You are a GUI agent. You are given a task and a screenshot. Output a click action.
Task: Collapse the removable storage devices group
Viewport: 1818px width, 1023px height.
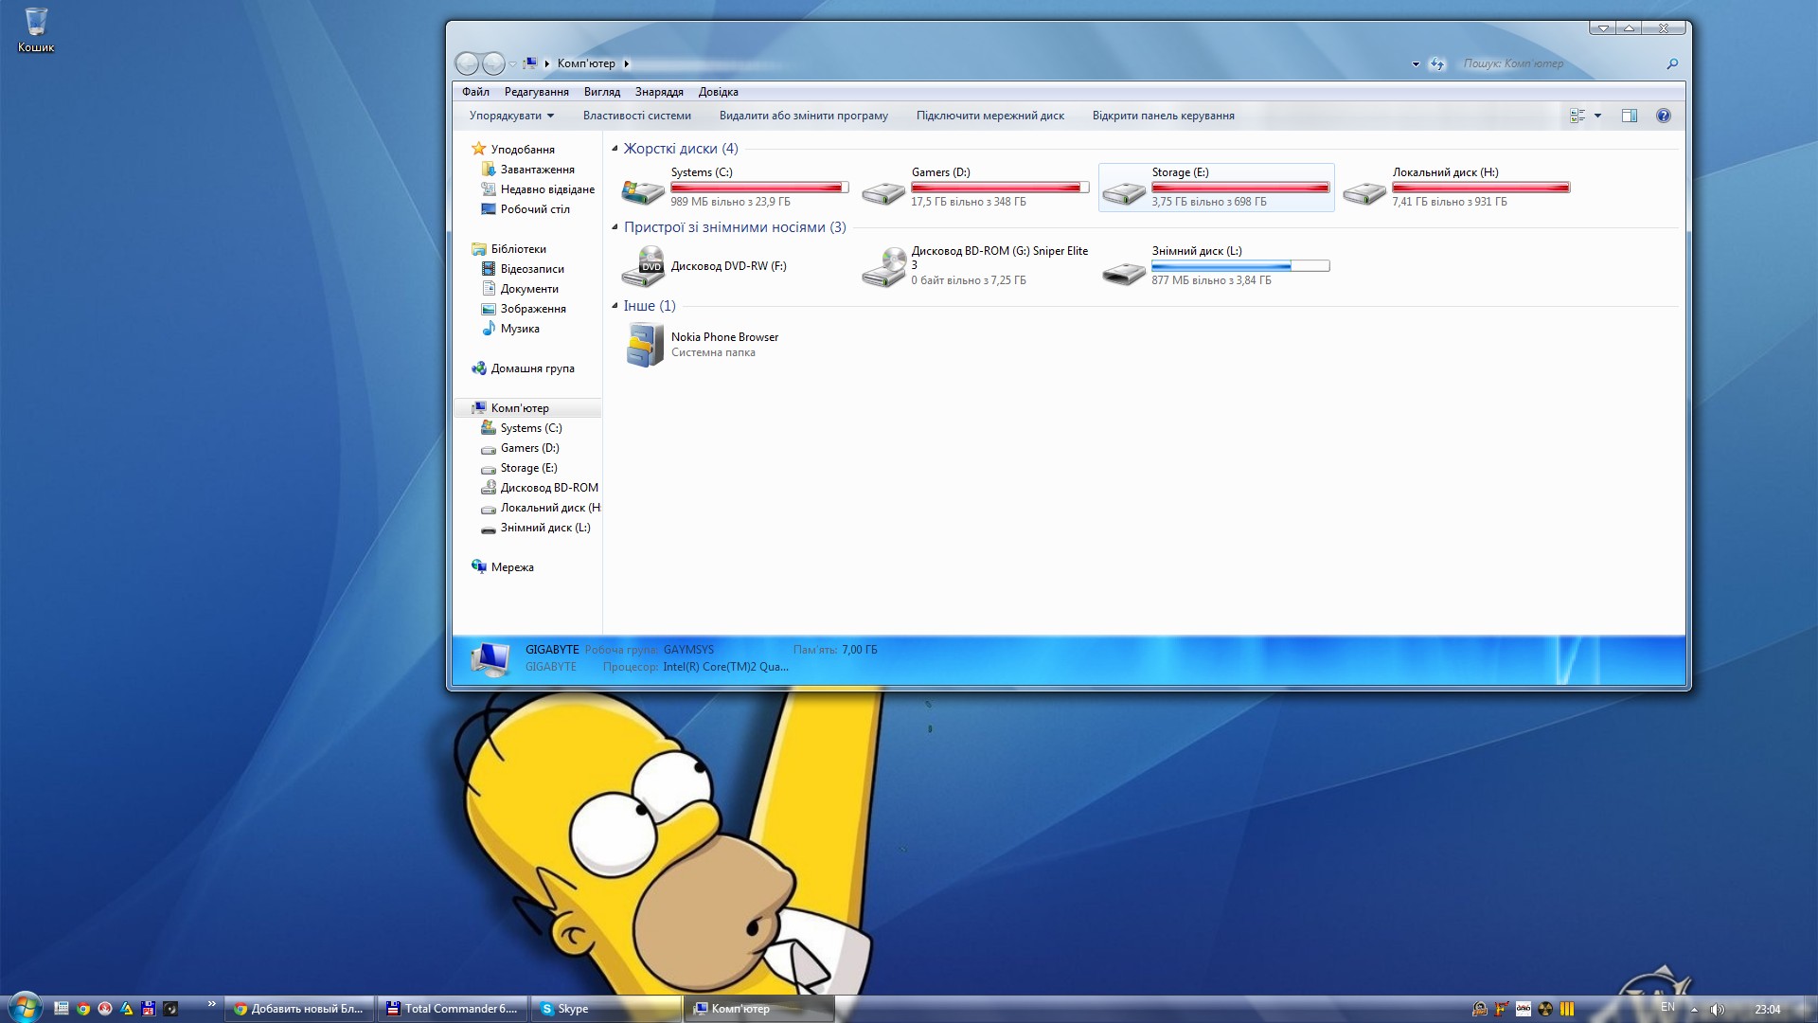[x=615, y=227]
